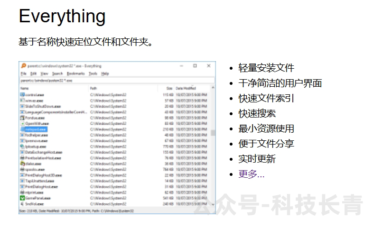Image resolution: width=373 pixels, height=228 pixels.
Task: Select the control.exe file name
Action: [x=35, y=95]
